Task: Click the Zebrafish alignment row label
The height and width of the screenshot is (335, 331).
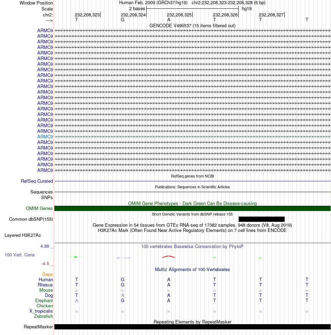Action: coord(44,316)
